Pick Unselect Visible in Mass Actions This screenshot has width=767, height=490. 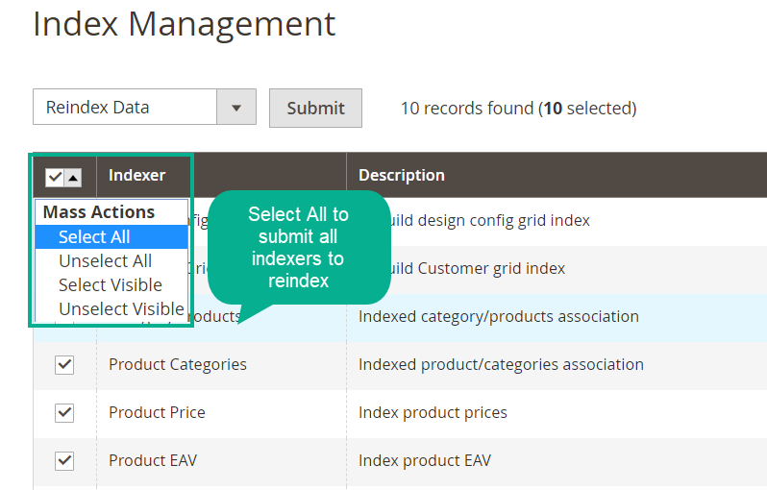pos(120,308)
